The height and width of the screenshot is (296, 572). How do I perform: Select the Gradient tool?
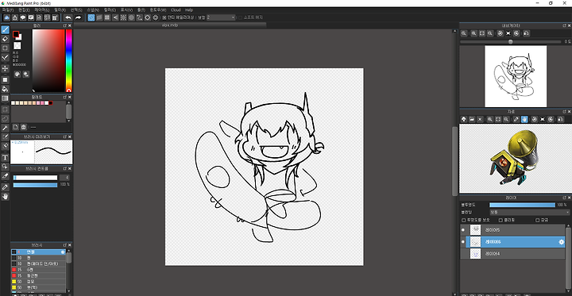point(5,98)
